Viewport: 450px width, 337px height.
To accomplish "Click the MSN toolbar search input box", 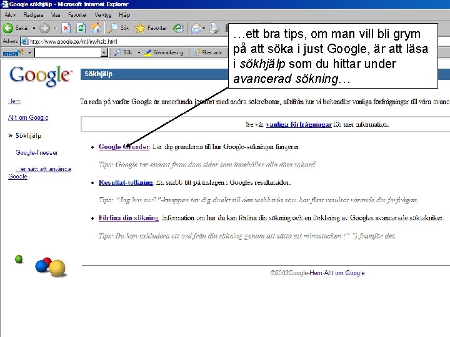I will pyautogui.click(x=67, y=52).
